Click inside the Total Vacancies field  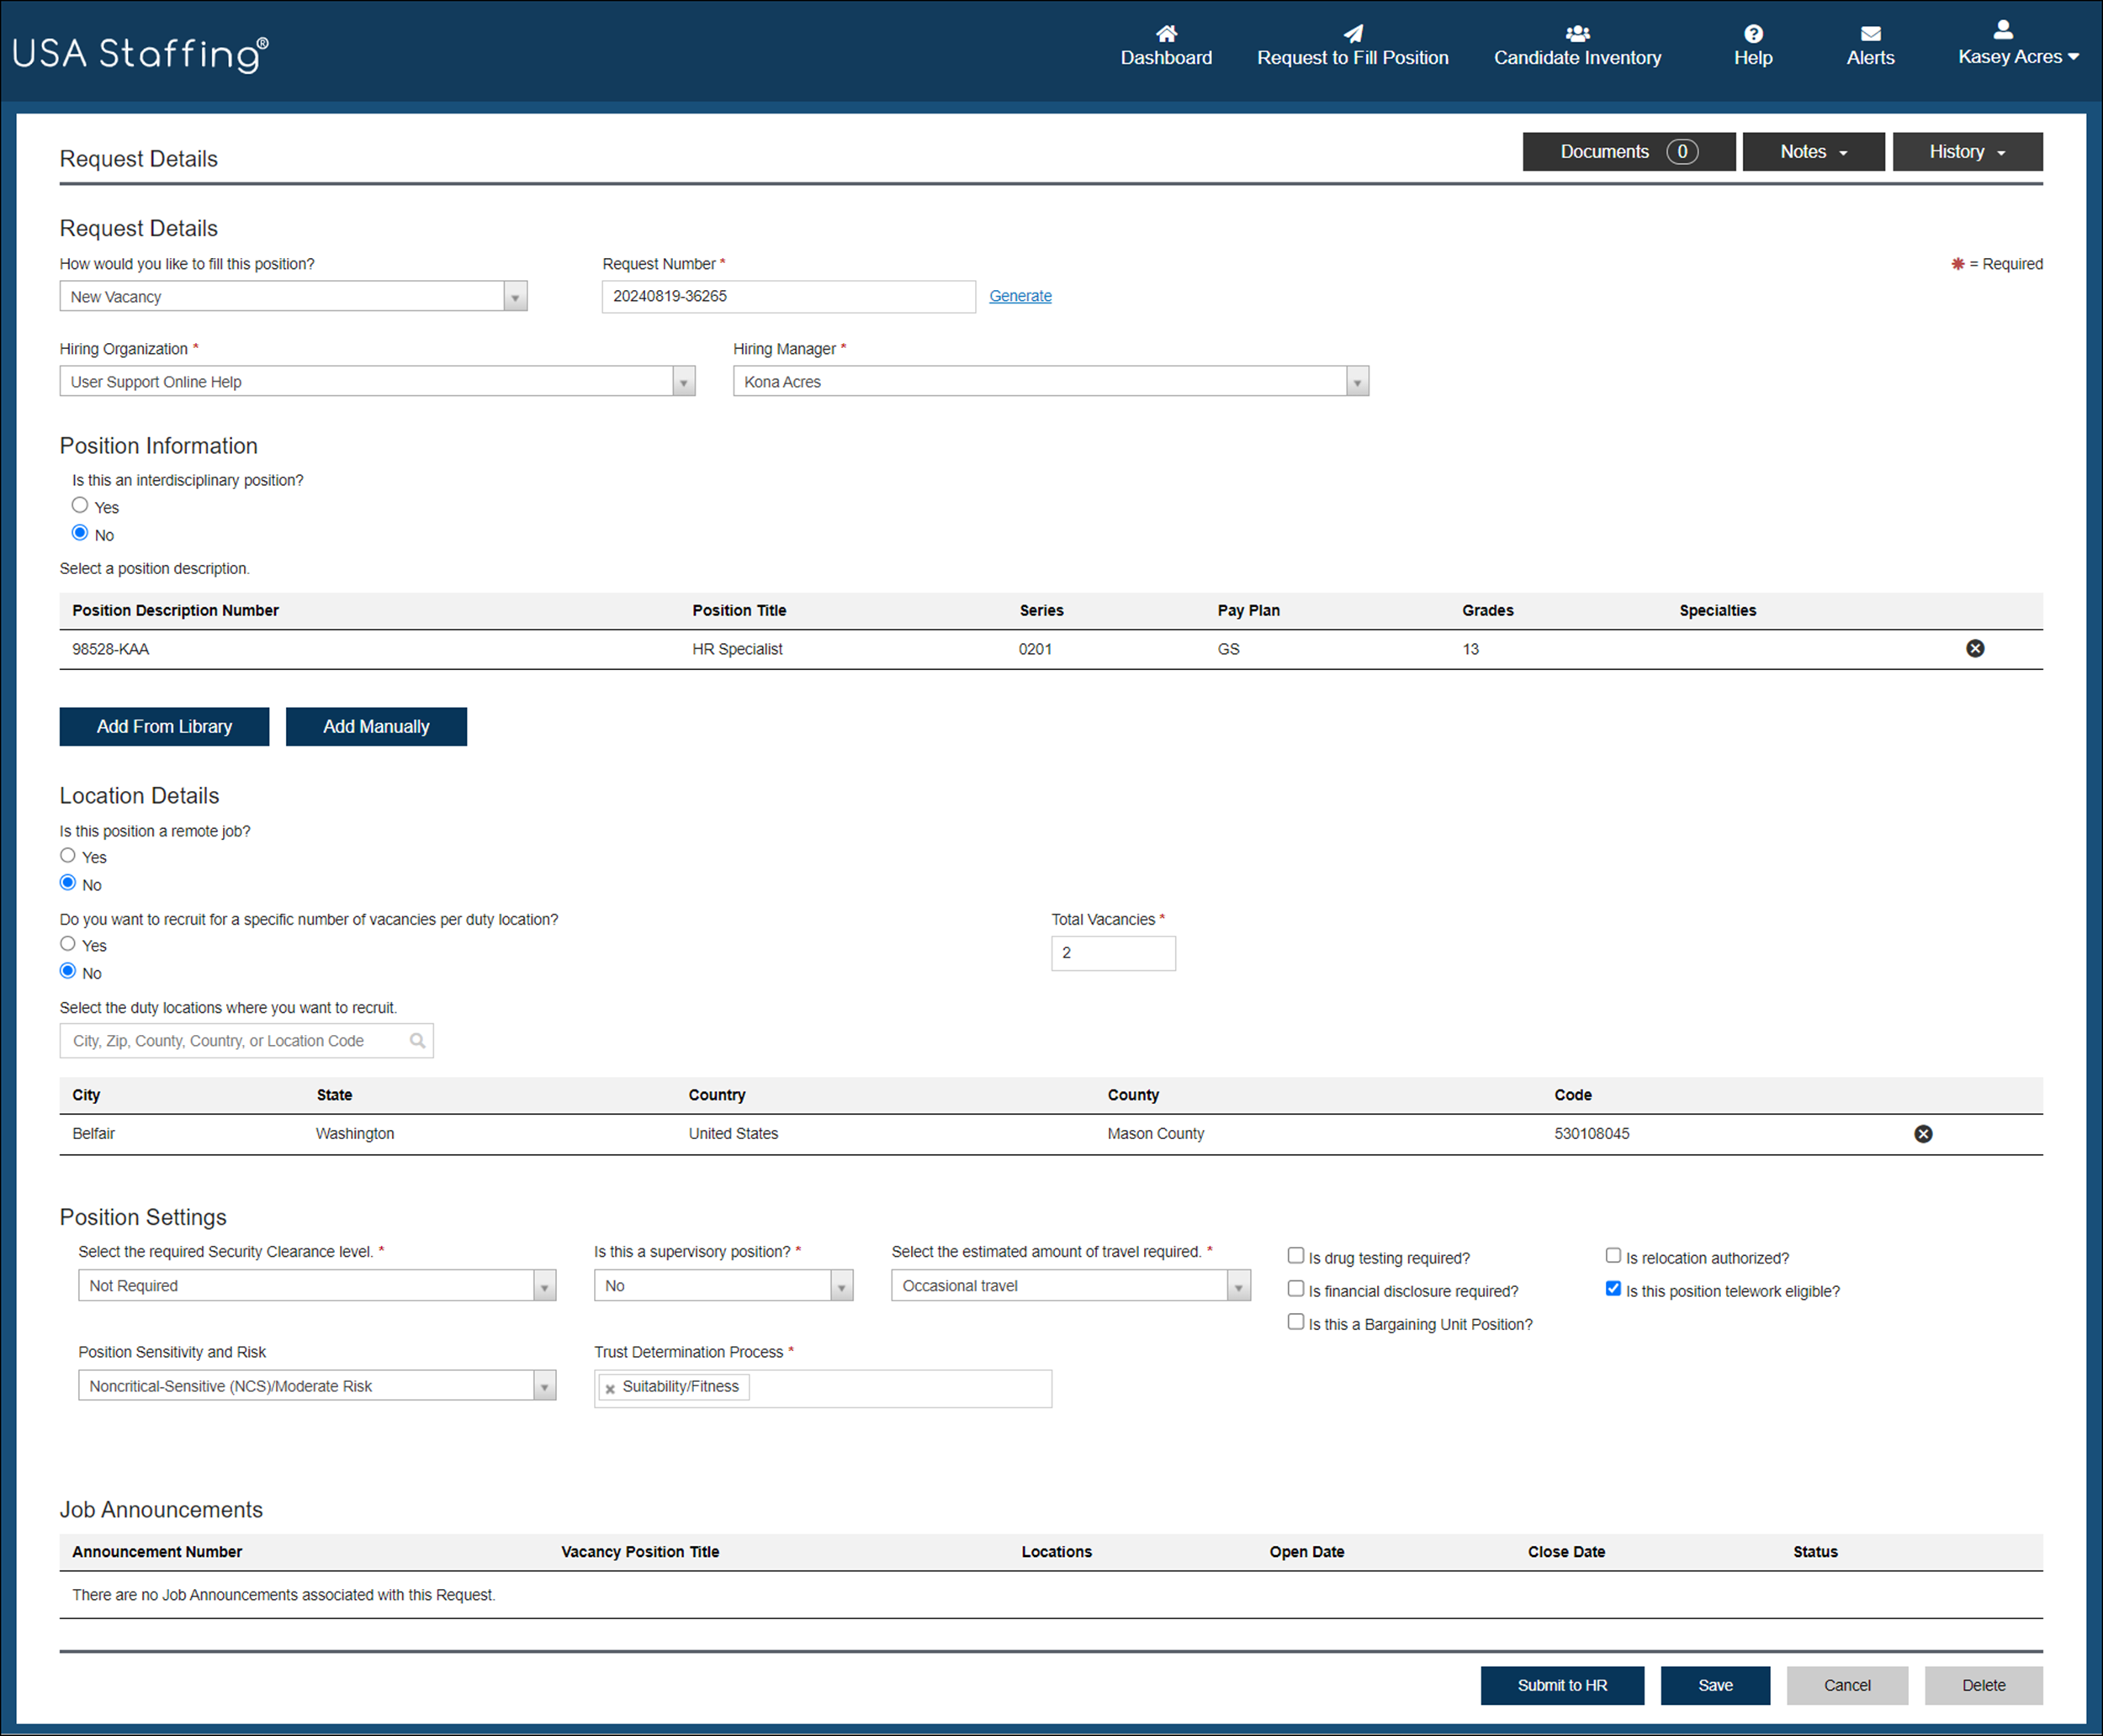click(1113, 952)
